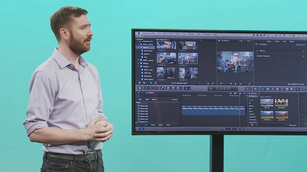Viewport: 307px width, 172px height.
Task: Open the keyword editor key icon
Action: (162, 88)
